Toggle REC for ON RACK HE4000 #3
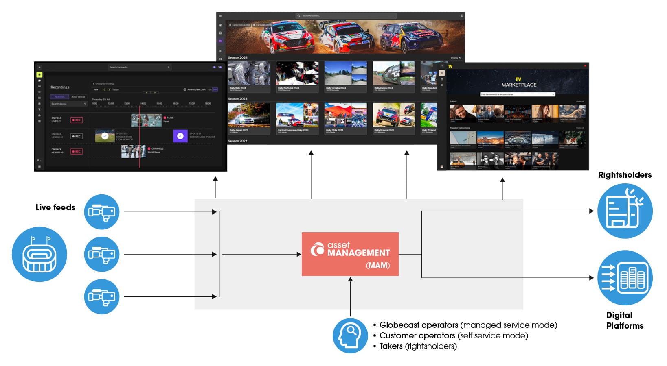Screen dimensions: 667x366 pos(77,151)
